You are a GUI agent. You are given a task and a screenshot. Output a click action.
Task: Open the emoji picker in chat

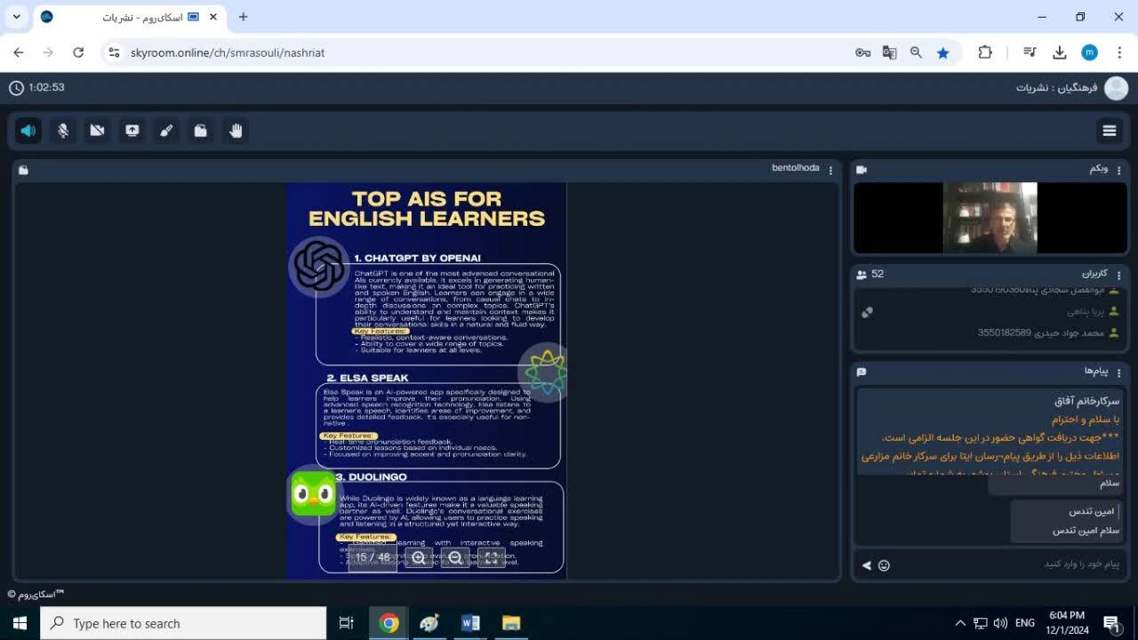coord(884,565)
